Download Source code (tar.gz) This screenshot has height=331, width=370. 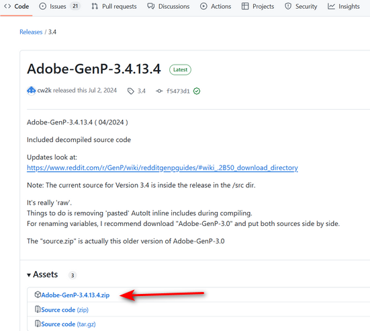click(68, 324)
